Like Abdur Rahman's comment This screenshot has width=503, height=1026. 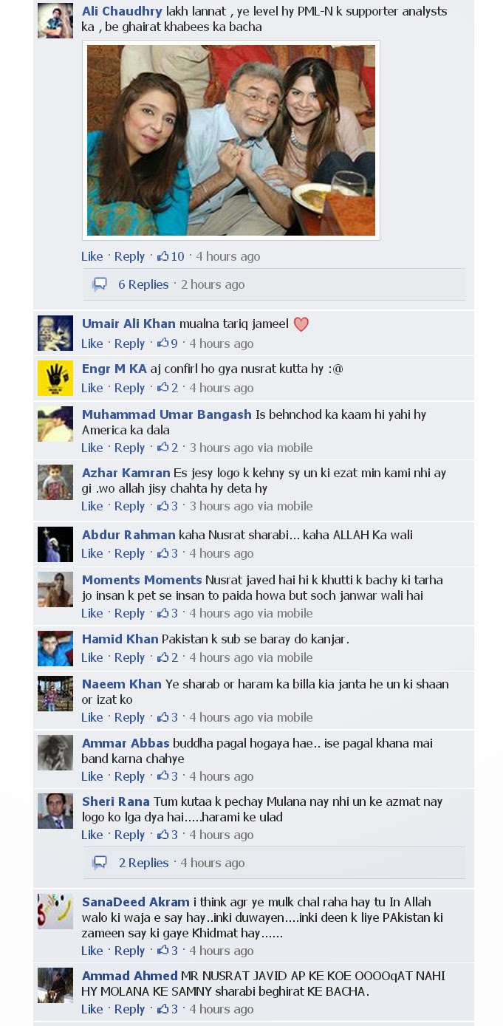92,553
